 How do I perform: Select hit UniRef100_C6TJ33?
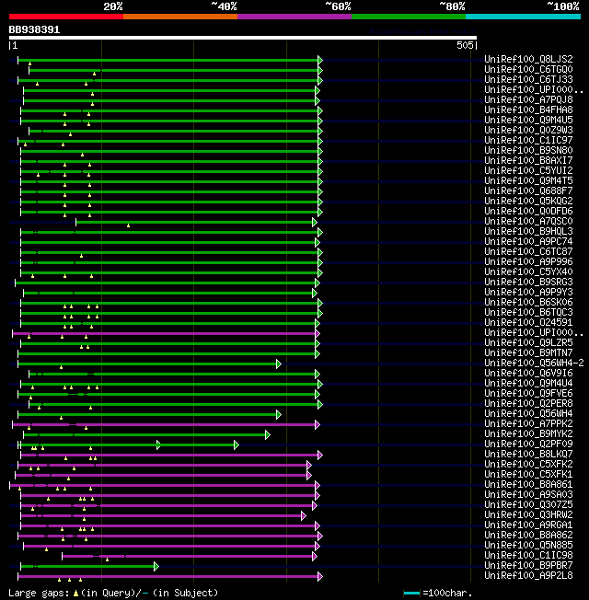(528, 79)
